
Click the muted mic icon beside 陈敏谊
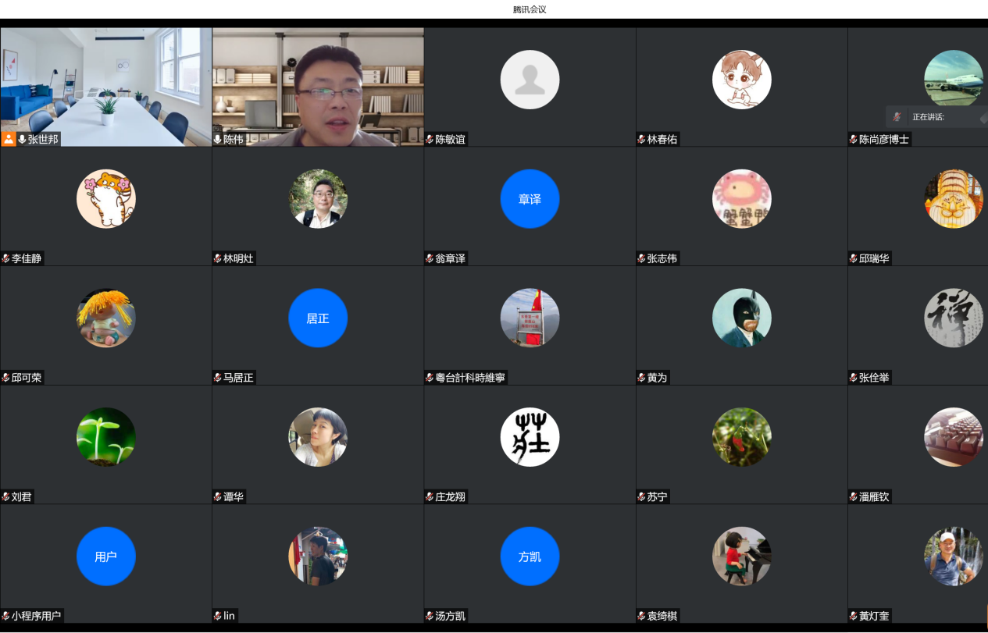(430, 140)
